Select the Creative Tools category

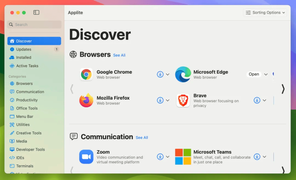[34, 133]
